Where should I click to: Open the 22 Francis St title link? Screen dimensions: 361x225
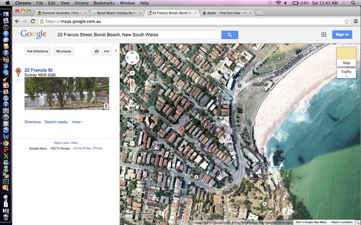tap(39, 70)
